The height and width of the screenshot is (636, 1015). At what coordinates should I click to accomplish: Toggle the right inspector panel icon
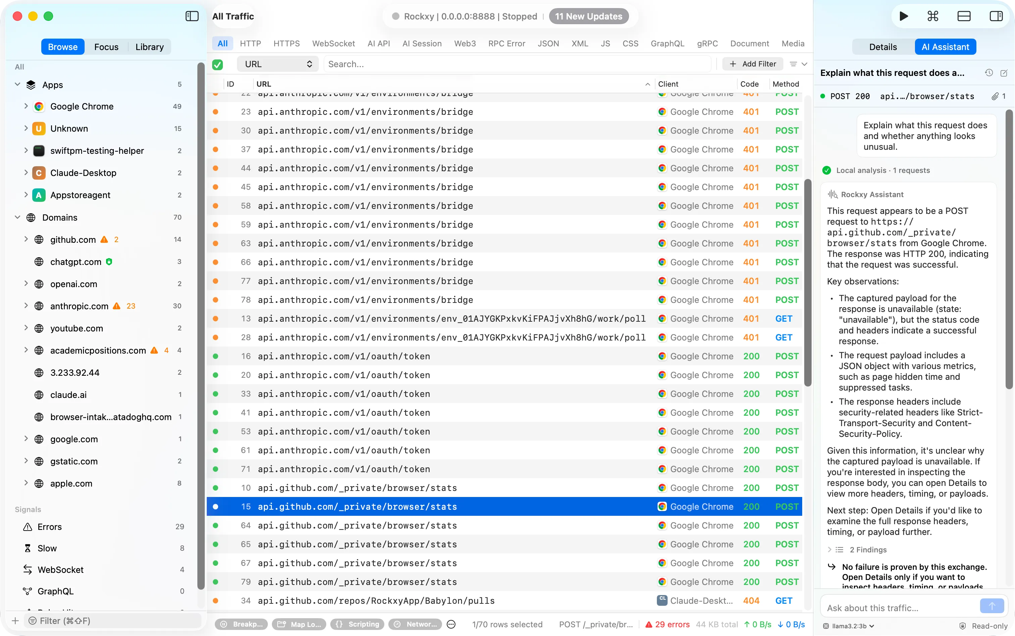(x=996, y=16)
